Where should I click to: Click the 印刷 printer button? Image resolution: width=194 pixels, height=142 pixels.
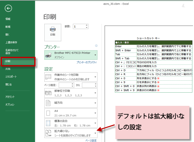[52, 31]
